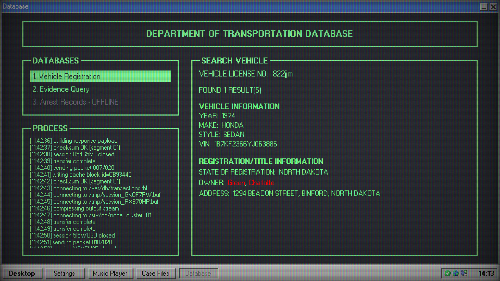Click the green checkmark tray icon

447,273
